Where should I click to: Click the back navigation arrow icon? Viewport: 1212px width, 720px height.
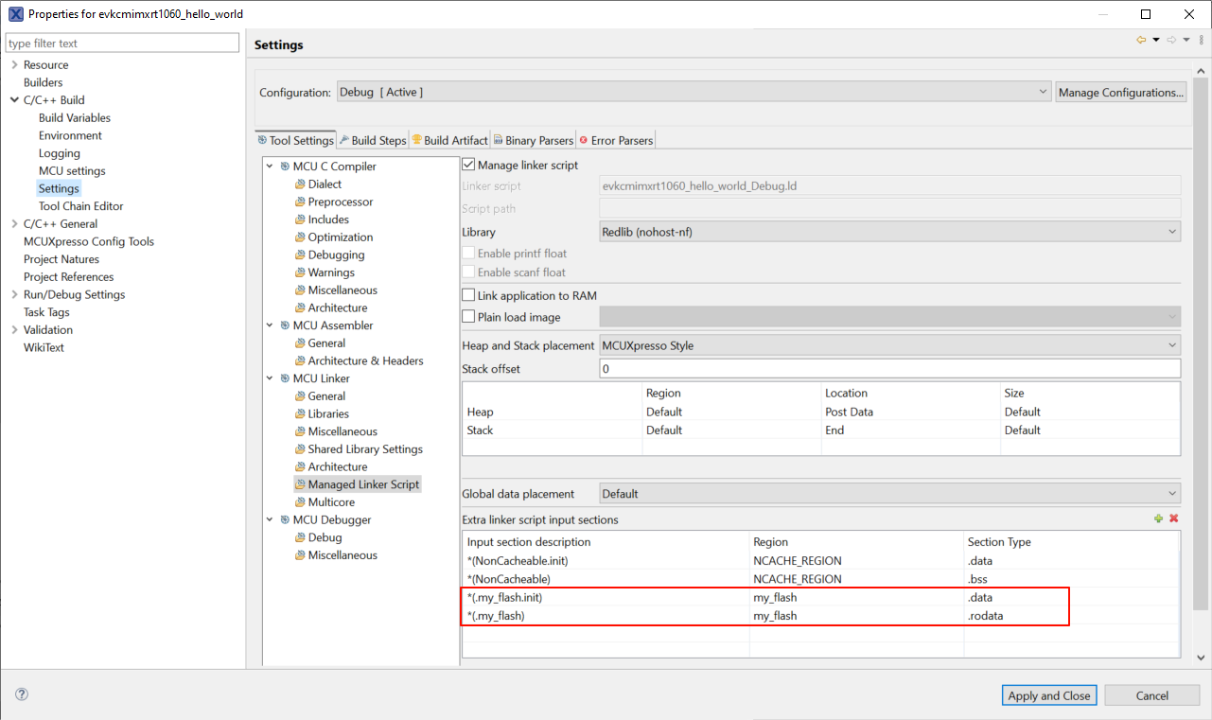(1141, 40)
